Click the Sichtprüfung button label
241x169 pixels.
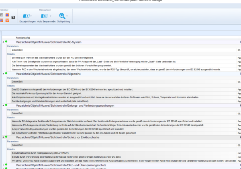[63, 22]
